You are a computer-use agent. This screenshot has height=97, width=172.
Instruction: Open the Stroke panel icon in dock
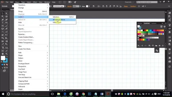[x=169, y=37]
